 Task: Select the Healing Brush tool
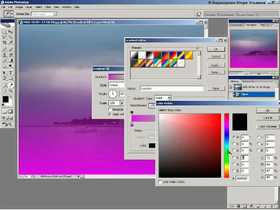point(4,50)
